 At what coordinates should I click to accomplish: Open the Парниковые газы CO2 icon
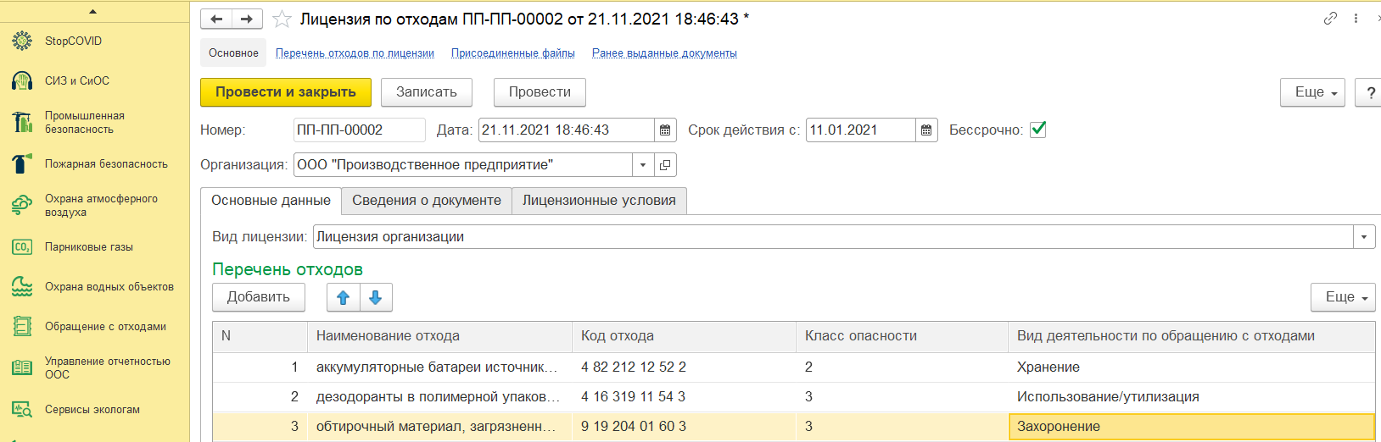pos(22,246)
